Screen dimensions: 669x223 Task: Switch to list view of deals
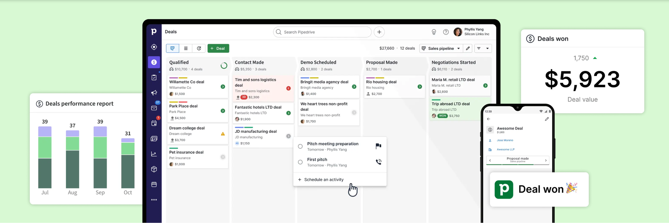tap(186, 48)
